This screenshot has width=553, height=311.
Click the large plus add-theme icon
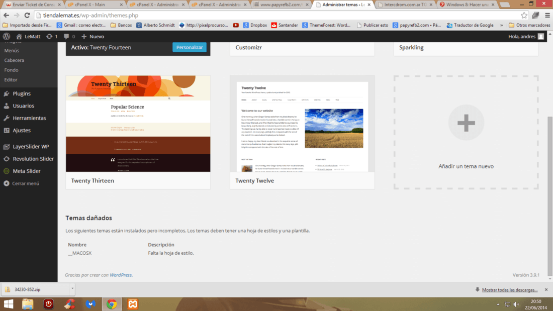pos(466,123)
